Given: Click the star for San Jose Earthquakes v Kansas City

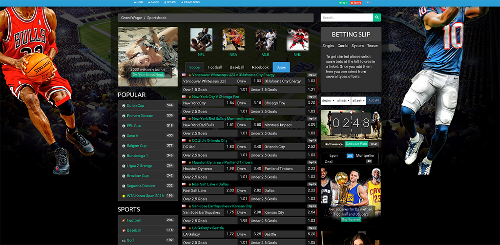Looking at the screenshot, I should (190, 206).
